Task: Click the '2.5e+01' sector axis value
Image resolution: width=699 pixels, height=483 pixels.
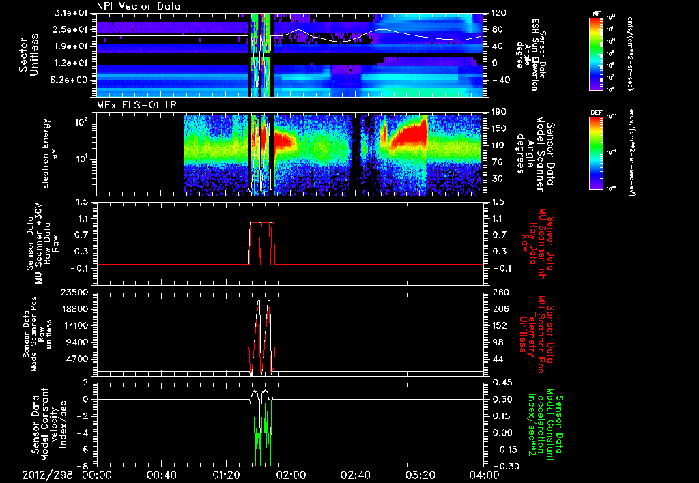Action: (x=72, y=29)
